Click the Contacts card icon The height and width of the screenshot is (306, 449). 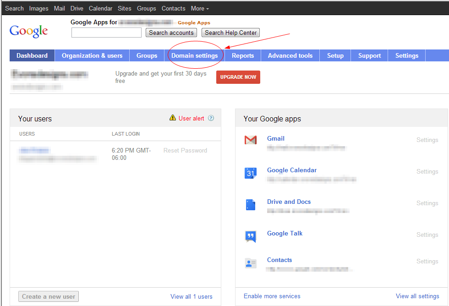pyautogui.click(x=251, y=263)
